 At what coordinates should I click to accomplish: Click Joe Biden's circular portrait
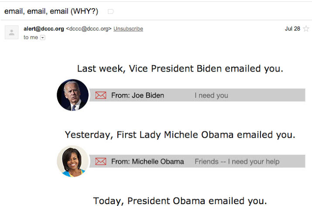(x=72, y=95)
